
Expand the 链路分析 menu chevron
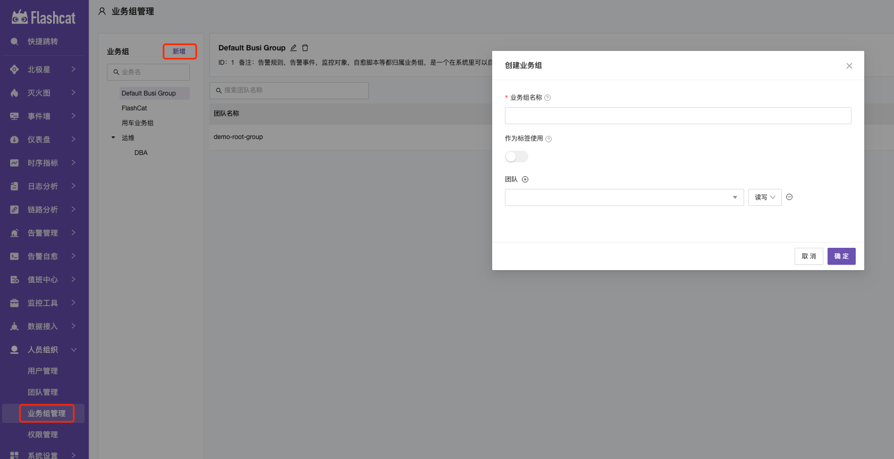[73, 210]
